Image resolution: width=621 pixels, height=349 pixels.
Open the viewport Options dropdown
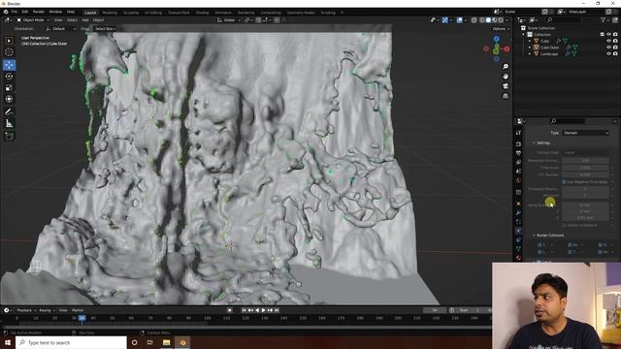click(501, 29)
